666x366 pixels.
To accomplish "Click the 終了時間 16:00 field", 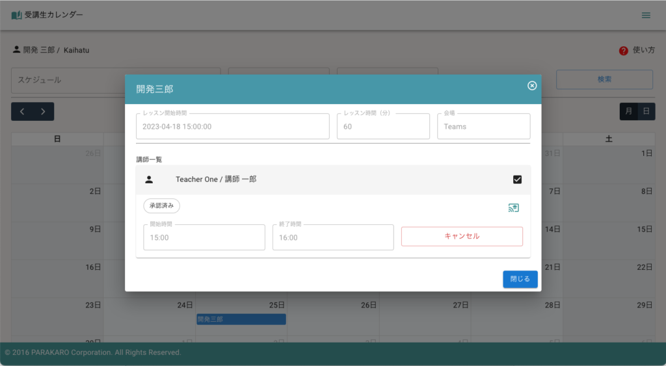I will [333, 238].
